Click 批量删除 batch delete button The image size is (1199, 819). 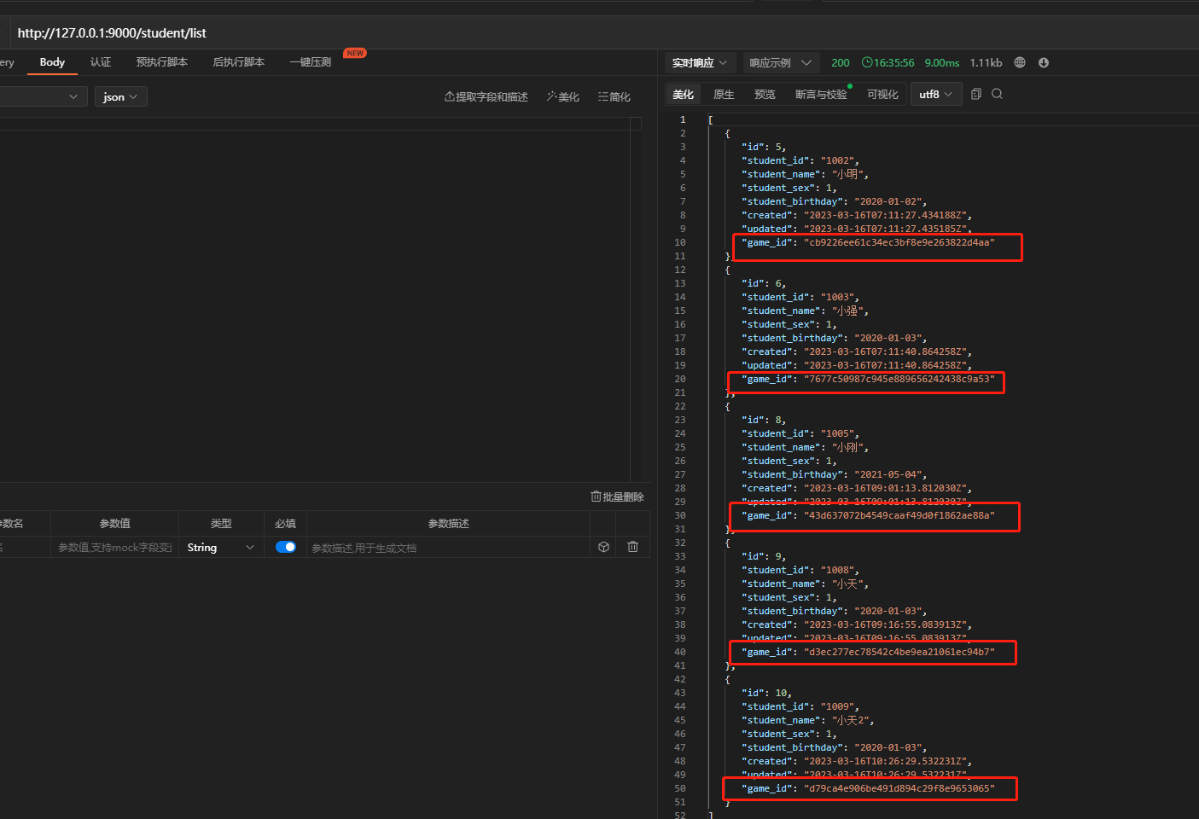pyautogui.click(x=617, y=497)
